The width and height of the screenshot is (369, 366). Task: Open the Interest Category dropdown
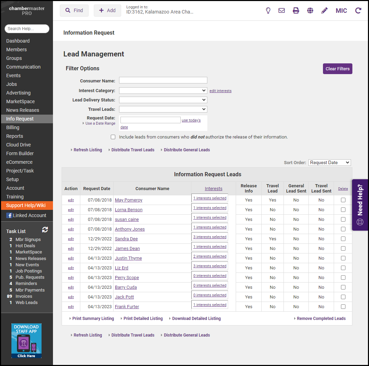pos(163,90)
